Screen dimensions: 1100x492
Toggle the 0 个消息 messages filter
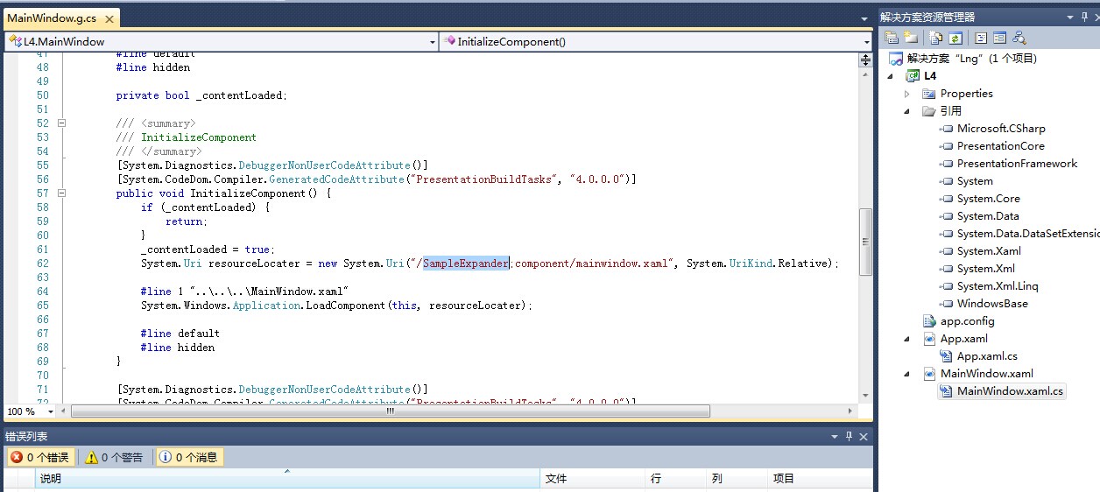(189, 457)
